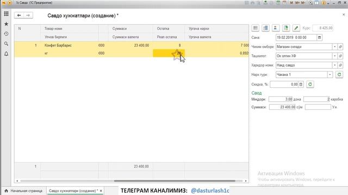
Task: Click the orange info icon in title bar
Action: tap(324, 3)
